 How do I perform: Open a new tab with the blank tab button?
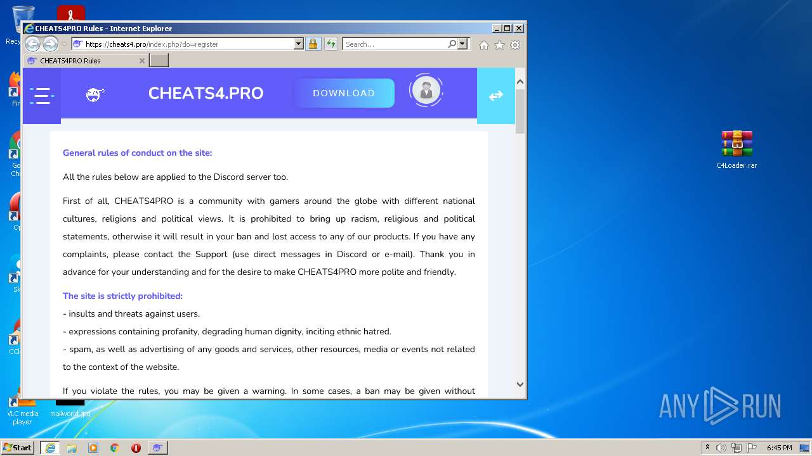[x=159, y=61]
